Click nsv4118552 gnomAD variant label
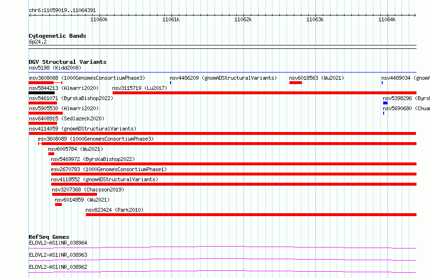Image resolution: width=430 pixels, height=278 pixels. pos(104,179)
